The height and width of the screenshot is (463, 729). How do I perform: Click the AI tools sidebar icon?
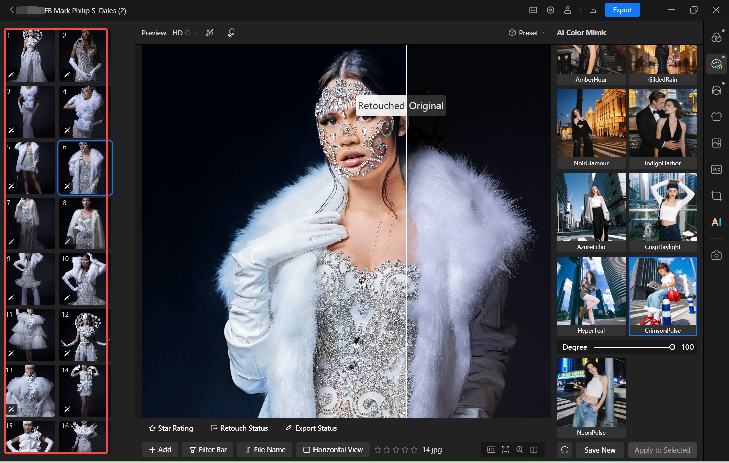coord(716,222)
